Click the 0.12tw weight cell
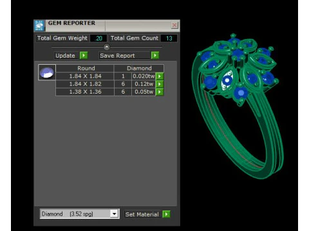The image size is (309, 231). [x=144, y=84]
